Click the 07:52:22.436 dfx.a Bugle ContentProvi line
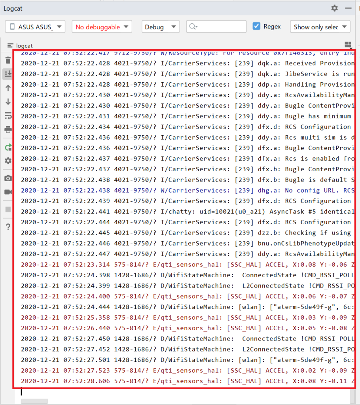The height and width of the screenshot is (405, 360). 188,148
